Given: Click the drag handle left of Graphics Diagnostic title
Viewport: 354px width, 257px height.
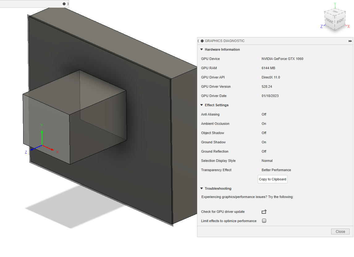Looking at the screenshot, I should coord(199,41).
